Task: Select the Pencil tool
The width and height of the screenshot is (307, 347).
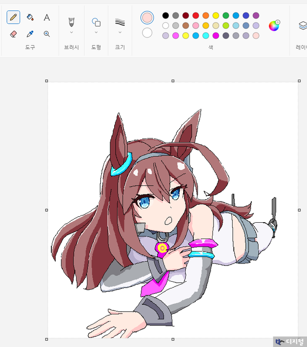Action: [13, 17]
